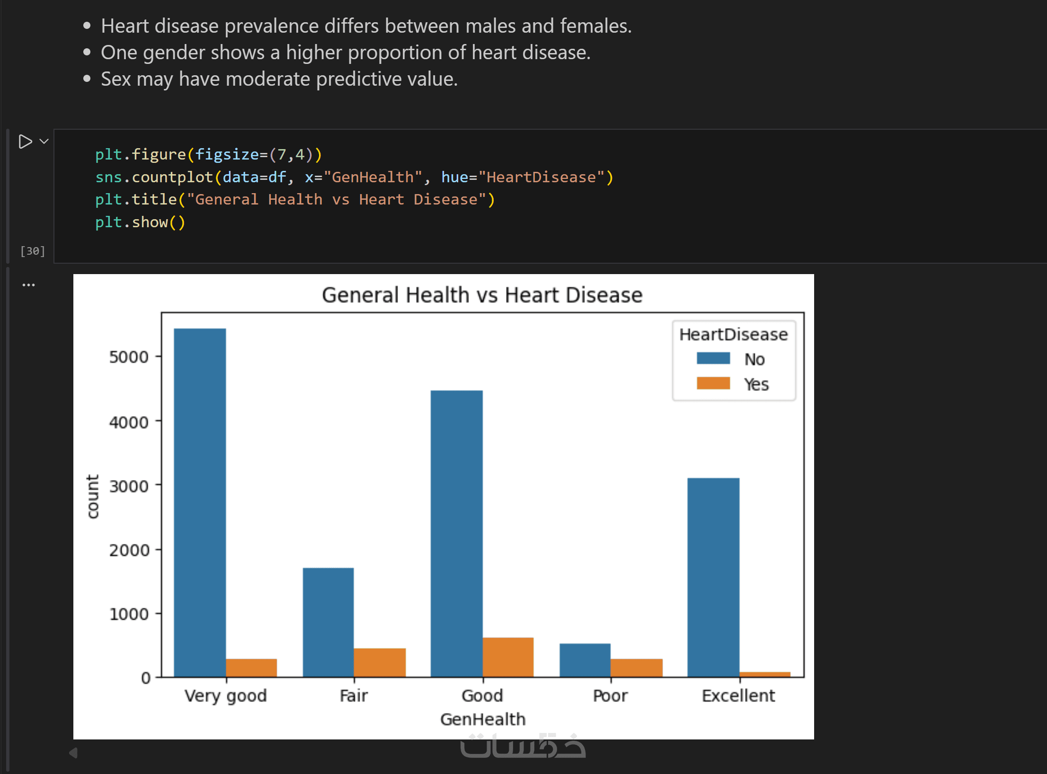Click the orange bar for 'Good' health

[x=508, y=657]
